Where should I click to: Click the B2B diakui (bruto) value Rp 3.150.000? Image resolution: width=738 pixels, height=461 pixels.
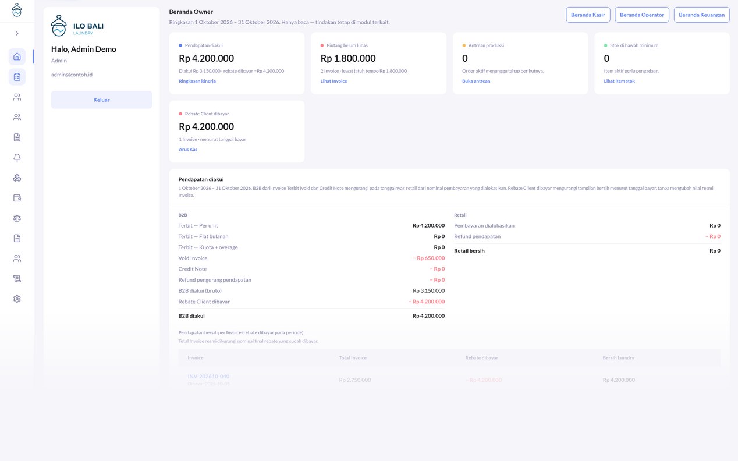click(x=428, y=290)
